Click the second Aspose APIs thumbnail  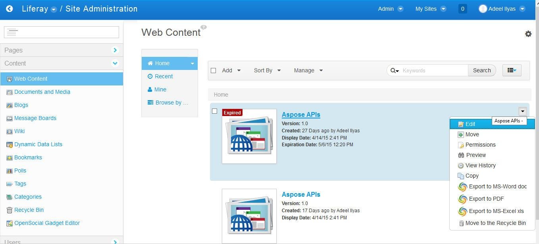coord(249,216)
